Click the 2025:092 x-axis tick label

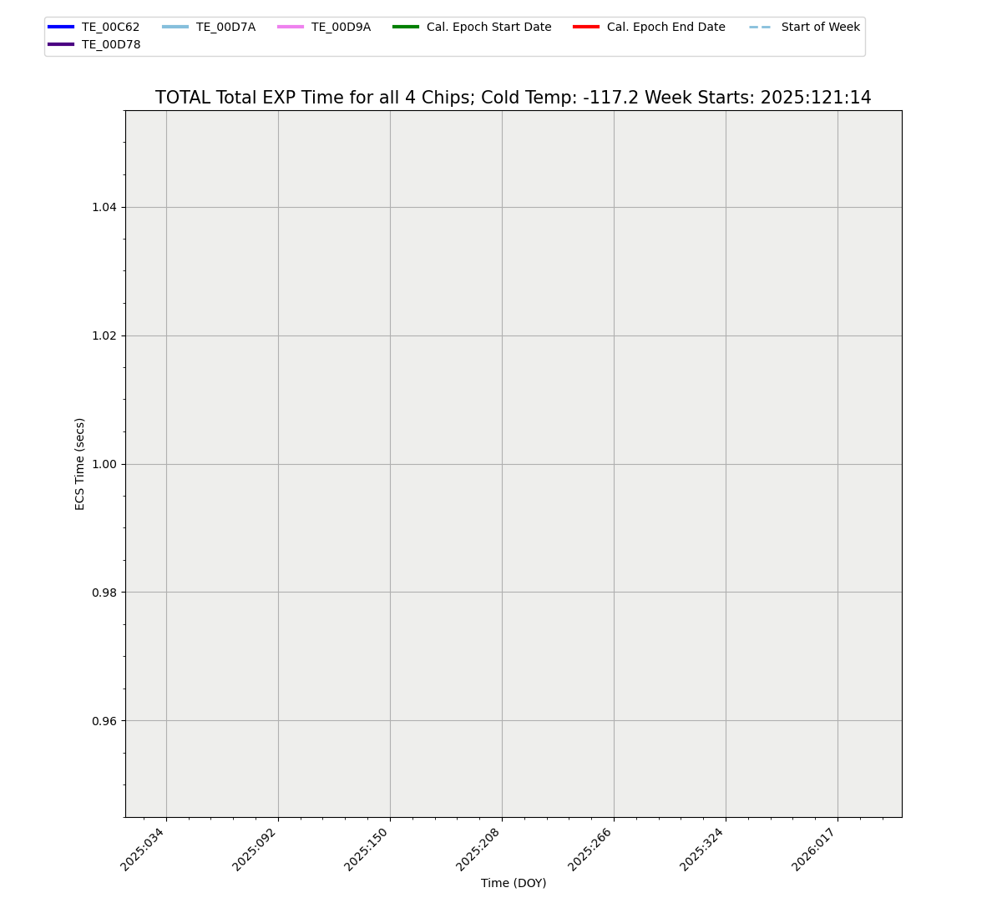coord(256,849)
